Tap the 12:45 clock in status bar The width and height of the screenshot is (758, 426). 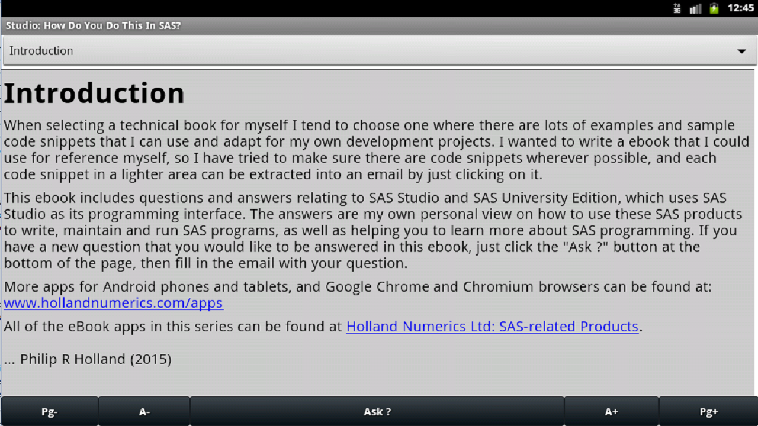pyautogui.click(x=740, y=8)
